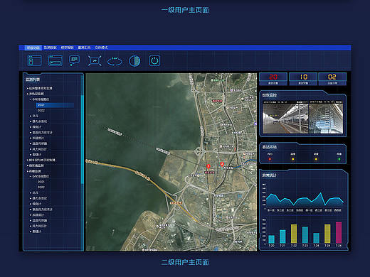This screenshot has width=370, height=277.
Task: Click the elliptical orbit rotation icon
Action: [x=115, y=61]
